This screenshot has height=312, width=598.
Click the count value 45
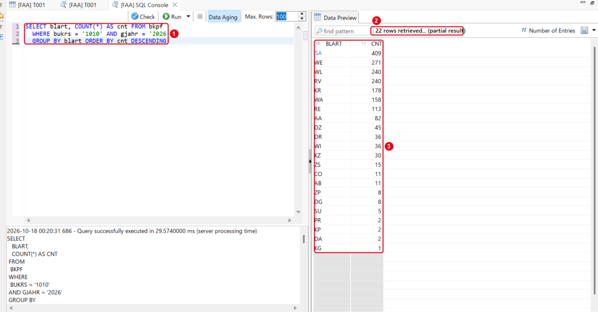tap(378, 128)
